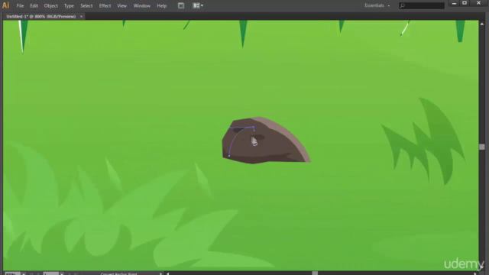The height and width of the screenshot is (275, 489).
Task: Click the search input field
Action: 422,5
